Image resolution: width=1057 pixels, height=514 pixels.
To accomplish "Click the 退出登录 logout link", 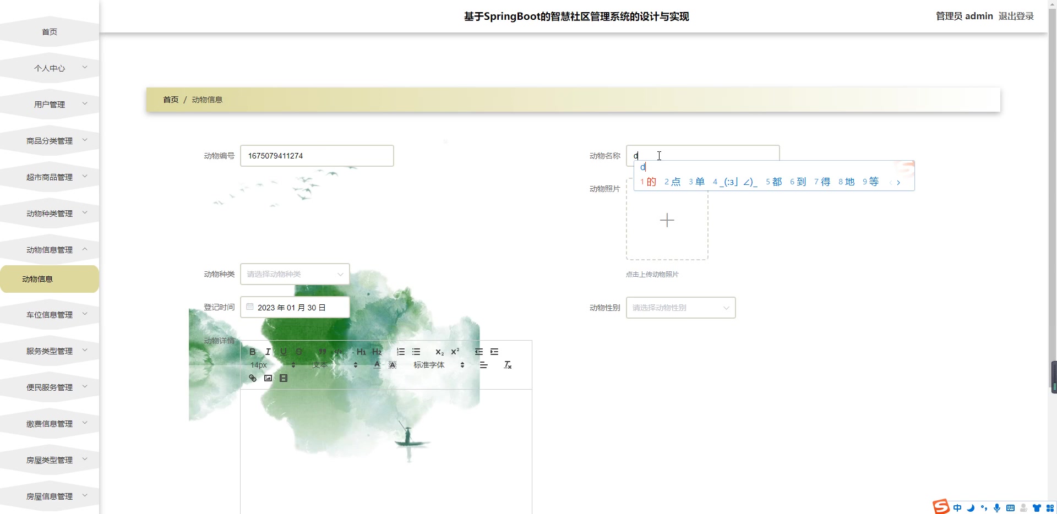I will (x=1016, y=16).
